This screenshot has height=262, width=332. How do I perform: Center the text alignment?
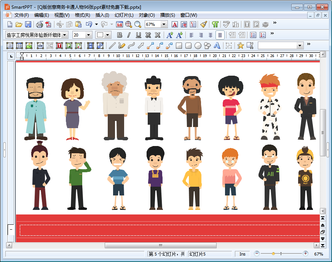point(210,35)
